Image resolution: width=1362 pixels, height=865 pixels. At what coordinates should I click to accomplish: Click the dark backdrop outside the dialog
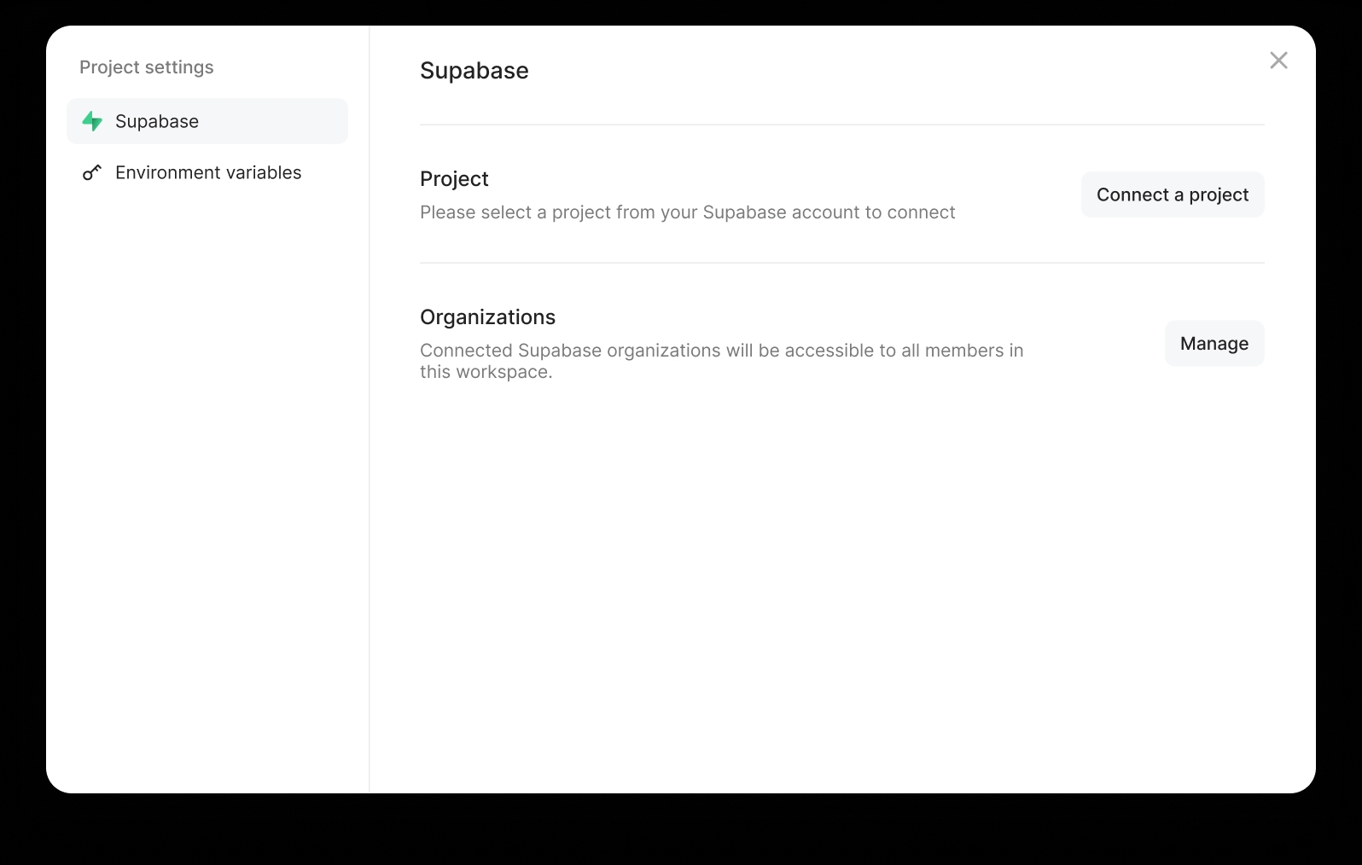pyautogui.click(x=683, y=832)
